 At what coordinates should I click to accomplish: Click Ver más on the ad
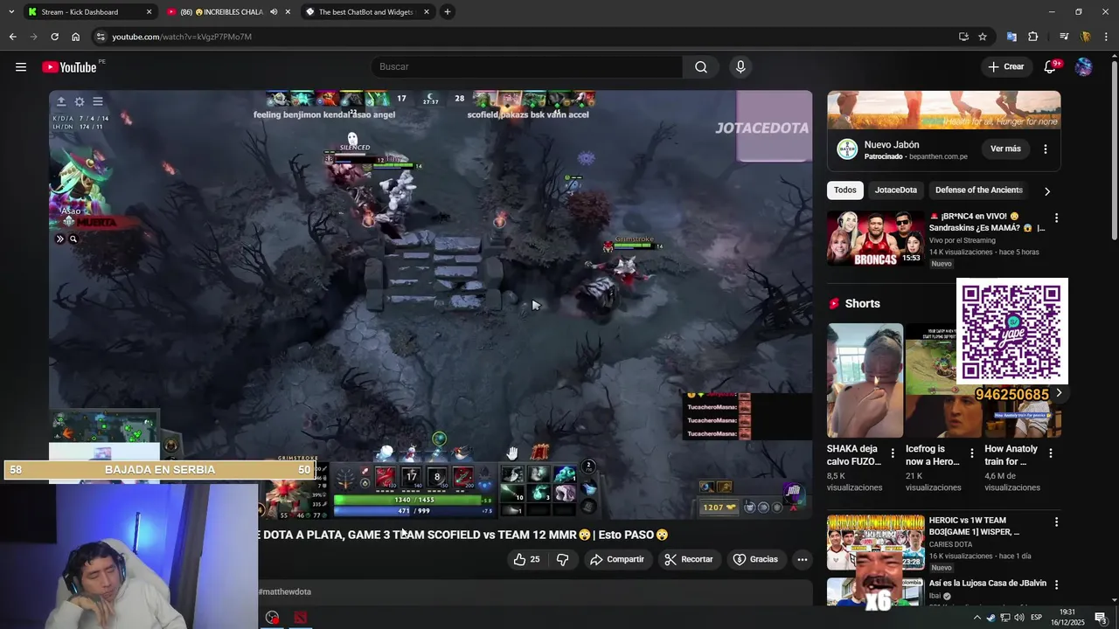click(x=1005, y=149)
